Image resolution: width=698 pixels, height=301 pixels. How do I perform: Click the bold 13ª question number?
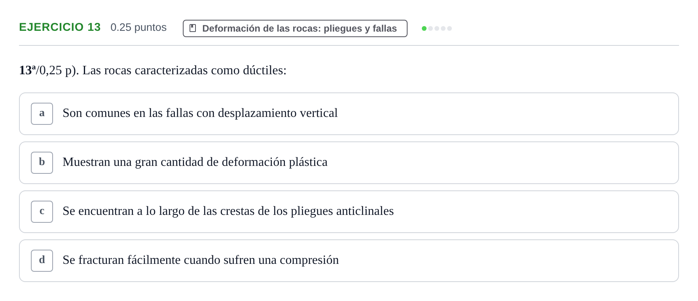(27, 70)
